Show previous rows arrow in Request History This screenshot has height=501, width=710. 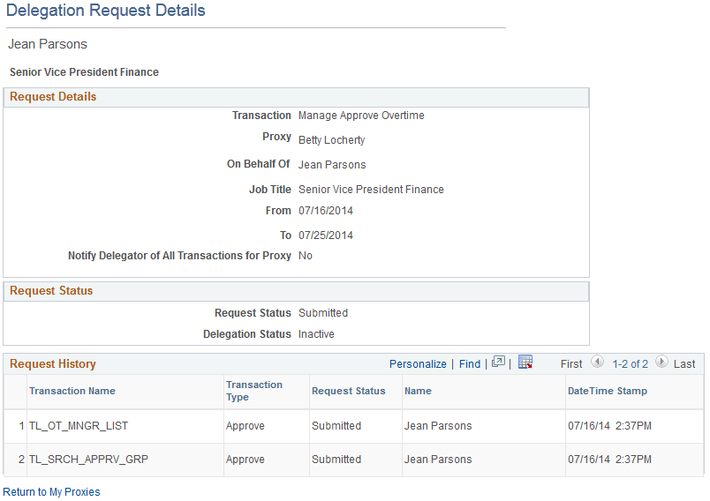coord(597,362)
